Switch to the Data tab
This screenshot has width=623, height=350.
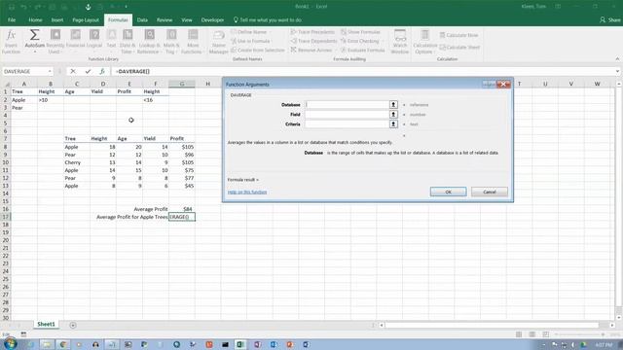142,19
